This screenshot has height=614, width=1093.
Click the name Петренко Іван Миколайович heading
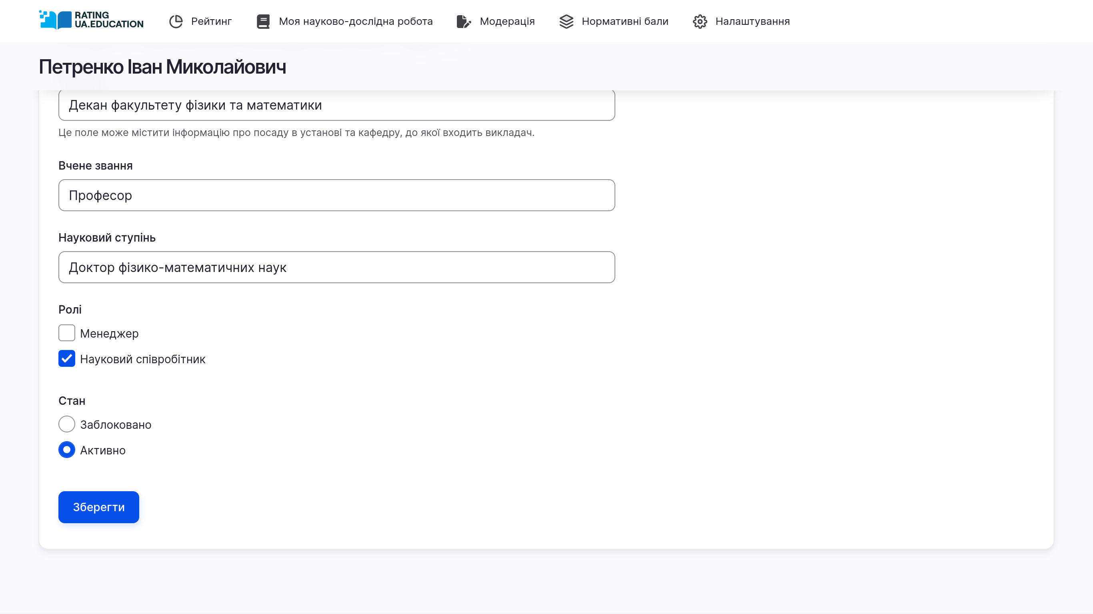(163, 66)
